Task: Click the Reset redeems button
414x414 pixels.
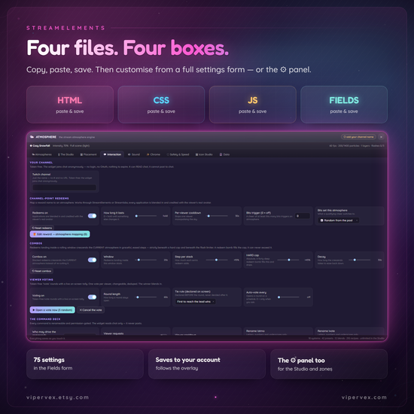Action: tap(42, 228)
